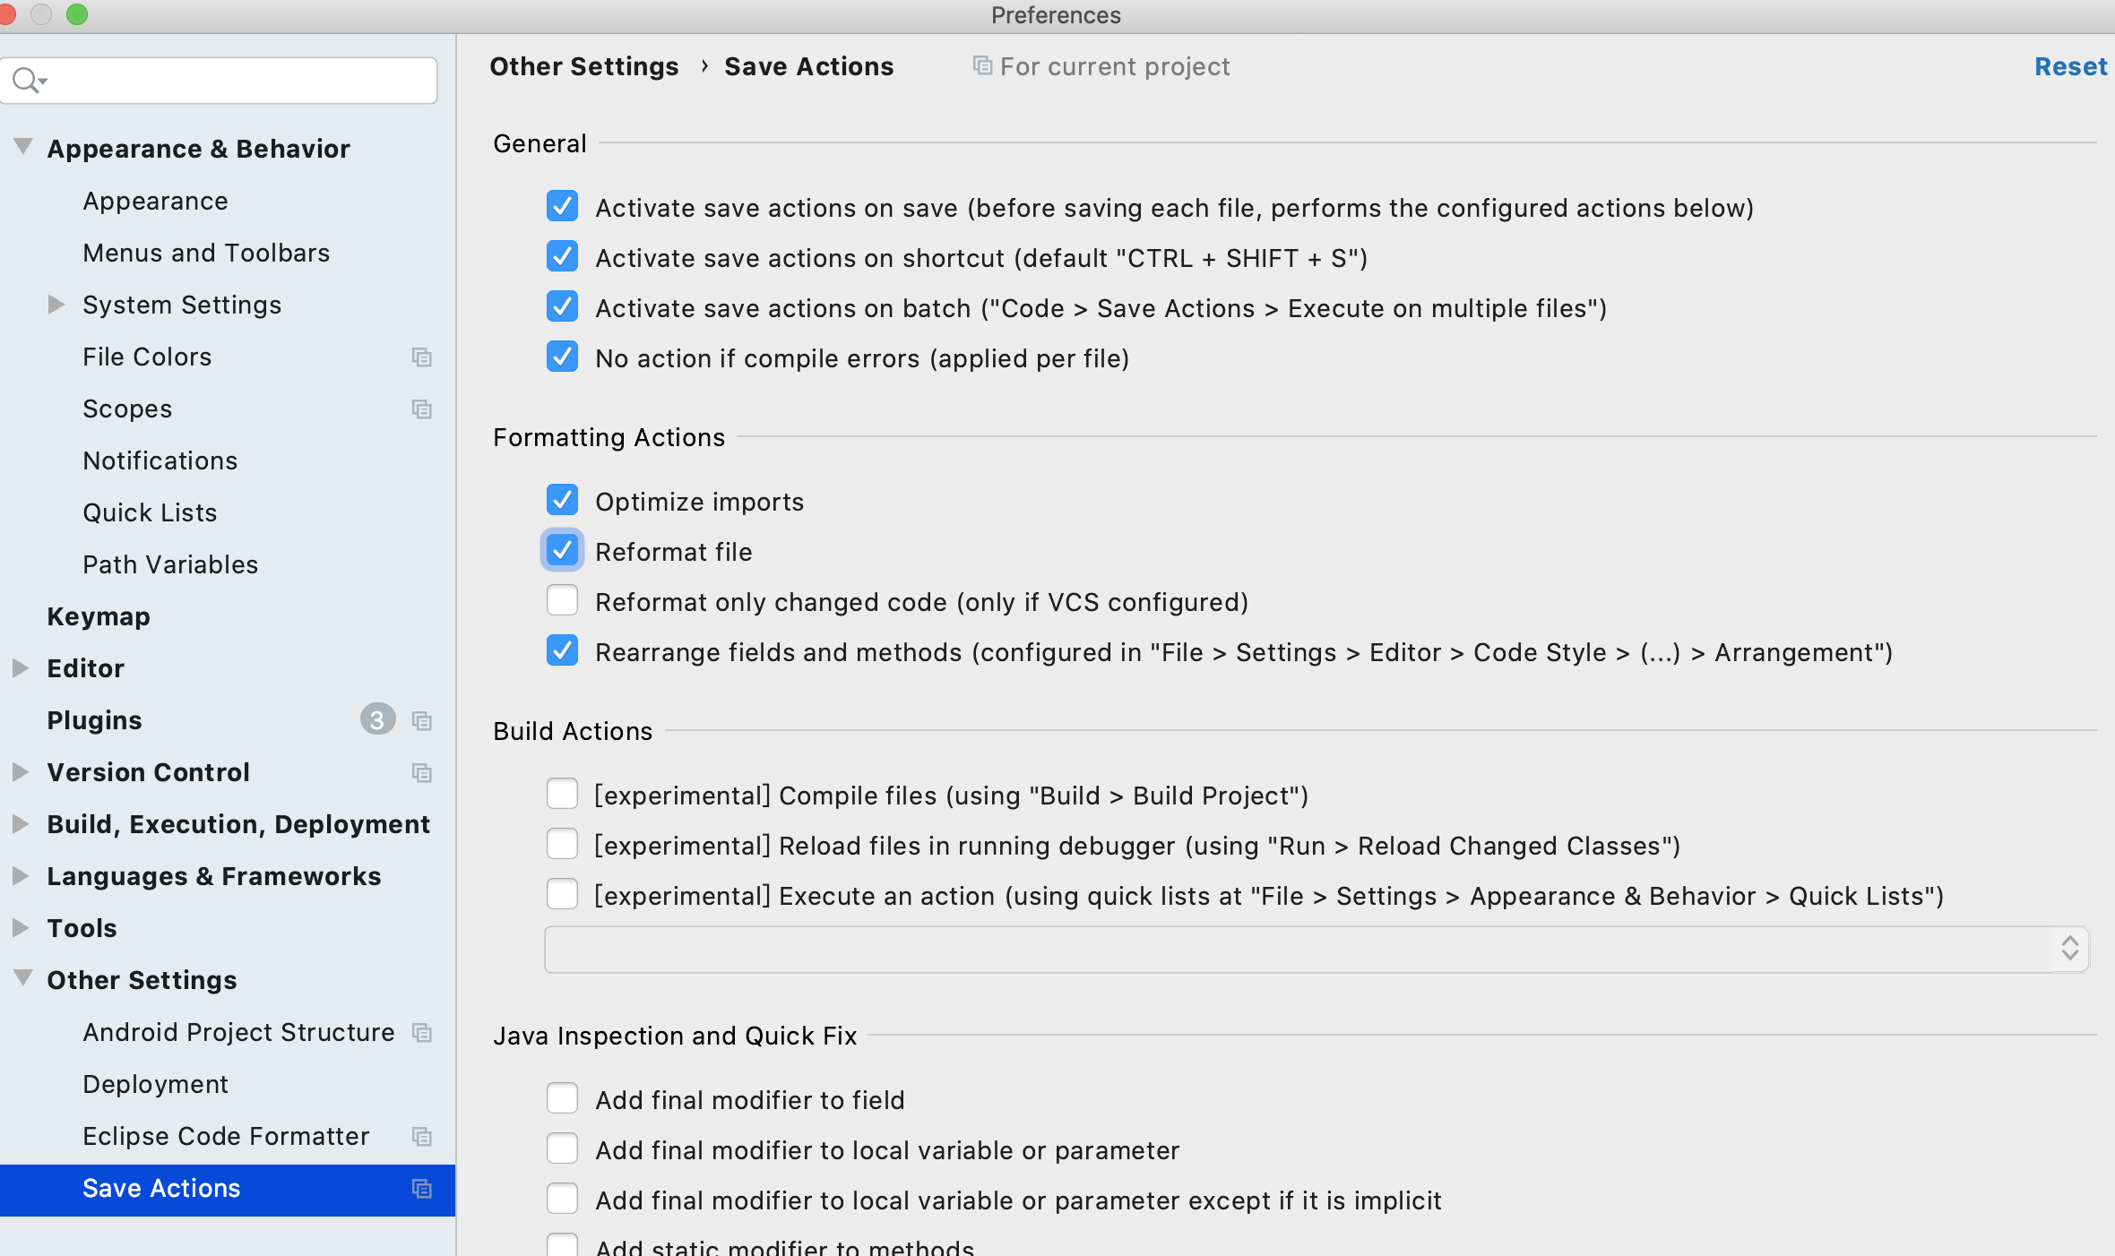Image resolution: width=2115 pixels, height=1256 pixels.
Task: Click the Plugins update count badge
Action: click(377, 719)
